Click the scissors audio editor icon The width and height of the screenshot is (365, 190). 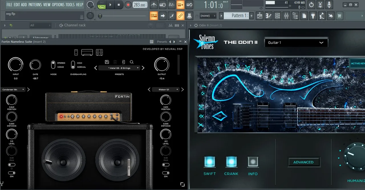point(320,5)
